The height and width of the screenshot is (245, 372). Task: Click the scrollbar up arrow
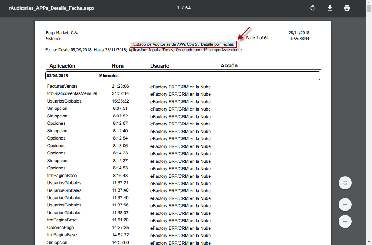click(x=369, y=2)
